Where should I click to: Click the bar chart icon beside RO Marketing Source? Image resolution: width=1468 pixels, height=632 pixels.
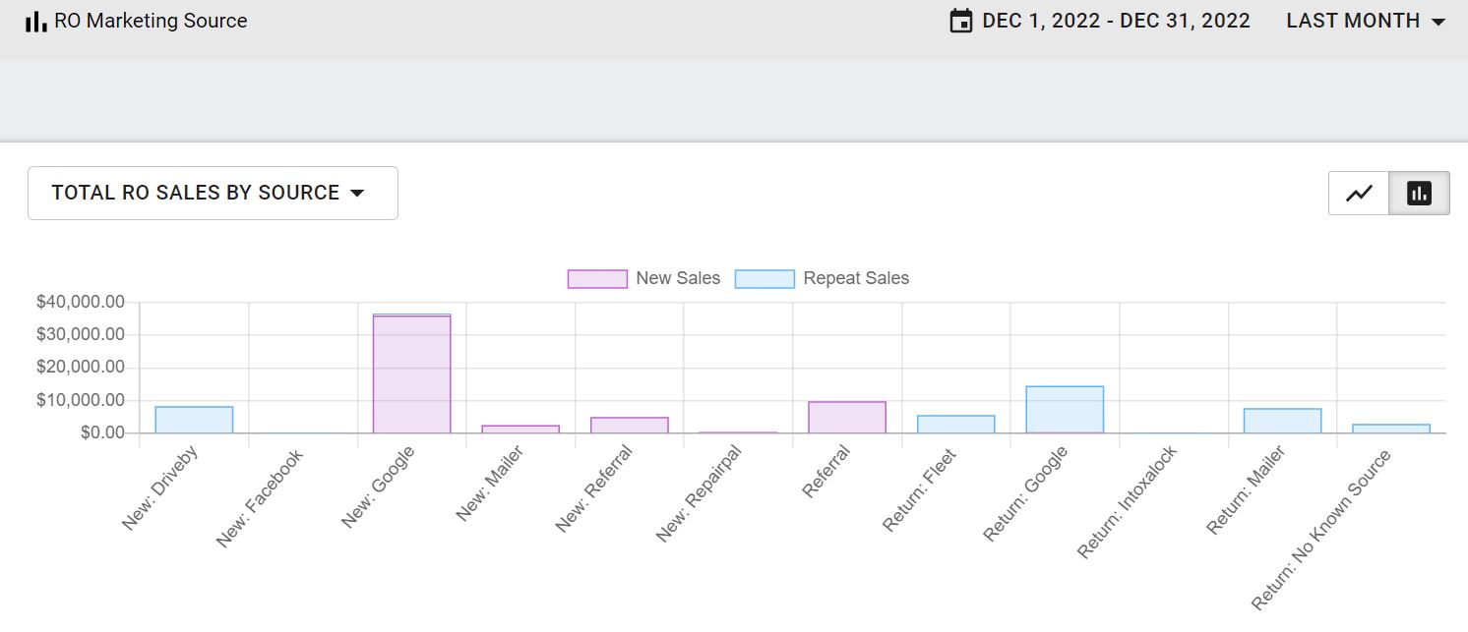click(35, 21)
